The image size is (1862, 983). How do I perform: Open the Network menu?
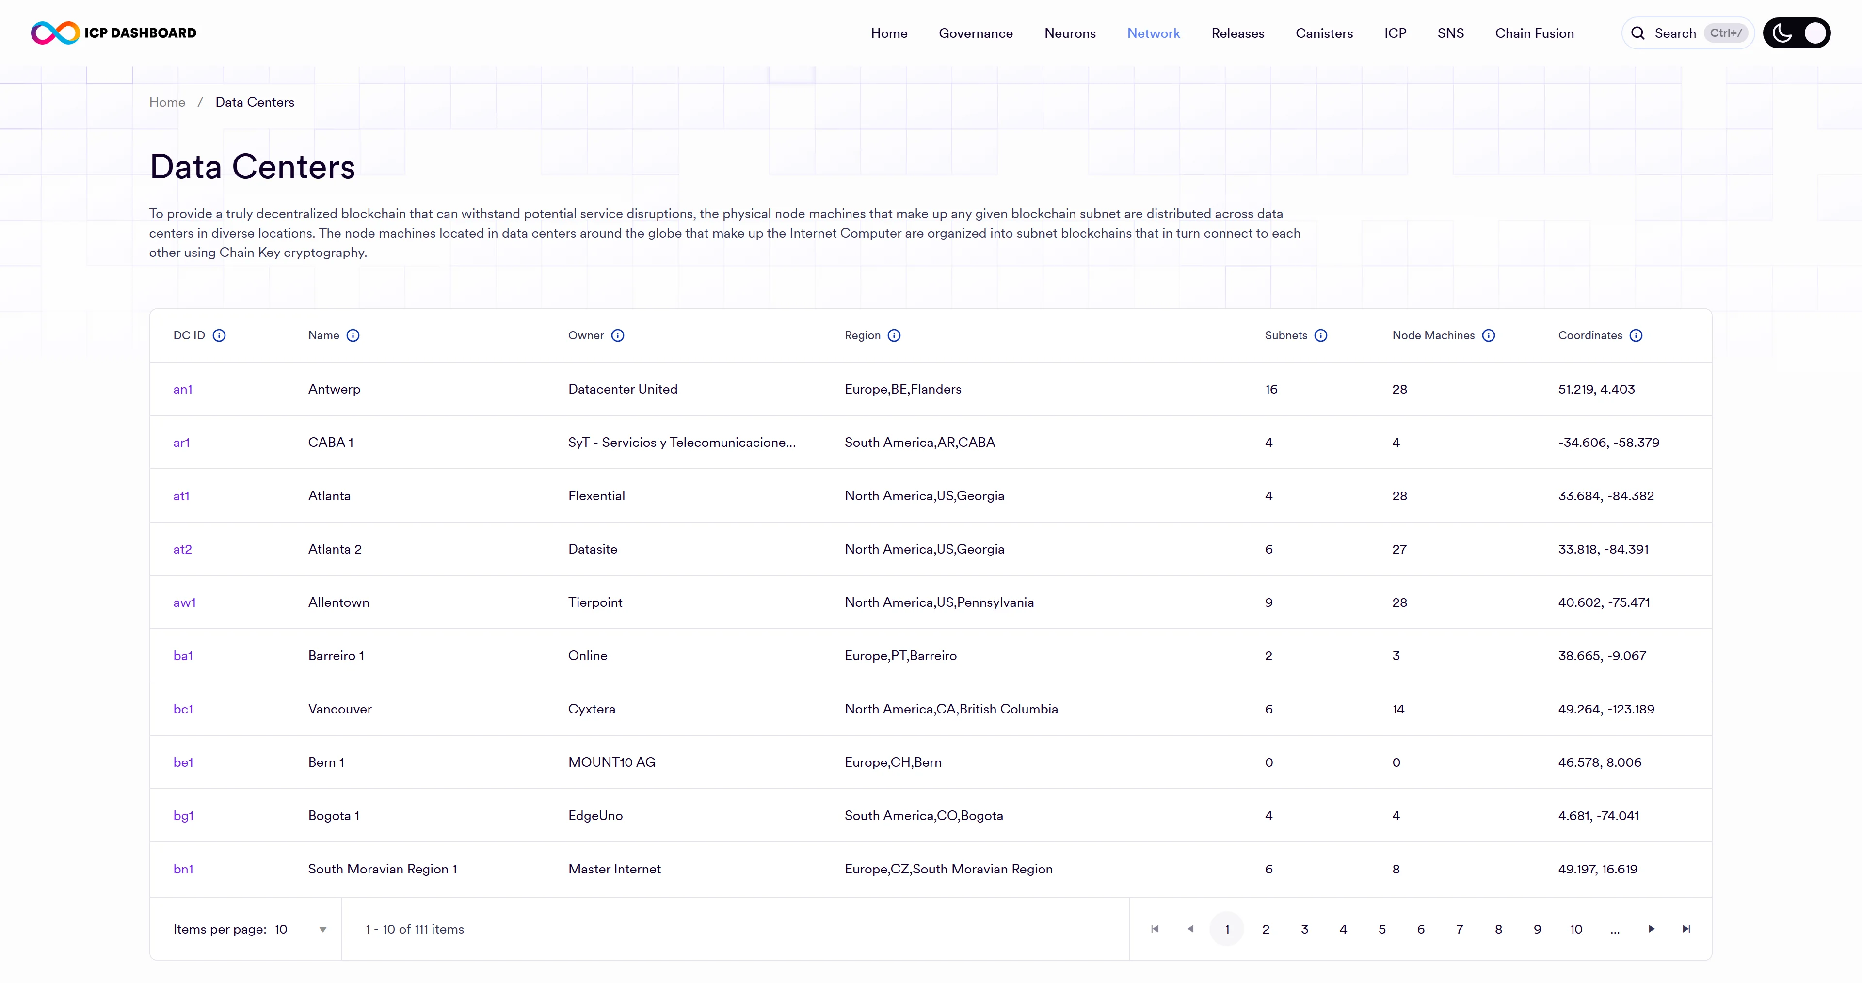(1154, 33)
